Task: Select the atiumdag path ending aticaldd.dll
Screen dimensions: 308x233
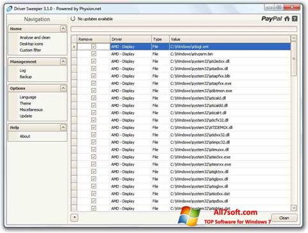Action: [x=199, y=105]
